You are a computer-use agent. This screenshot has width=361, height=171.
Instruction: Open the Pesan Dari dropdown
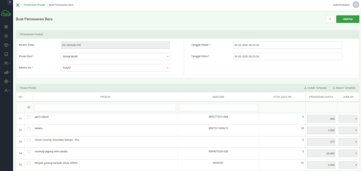[116, 56]
